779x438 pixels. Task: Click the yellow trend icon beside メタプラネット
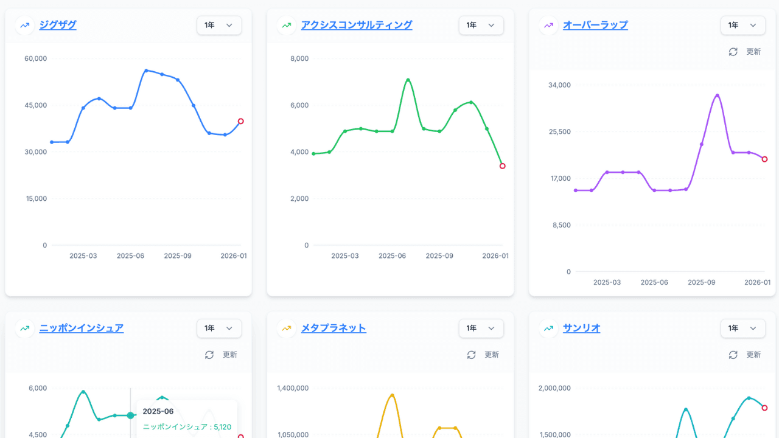coord(287,328)
